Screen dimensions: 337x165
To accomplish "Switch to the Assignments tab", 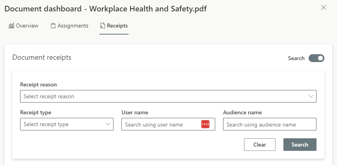I will click(69, 26).
